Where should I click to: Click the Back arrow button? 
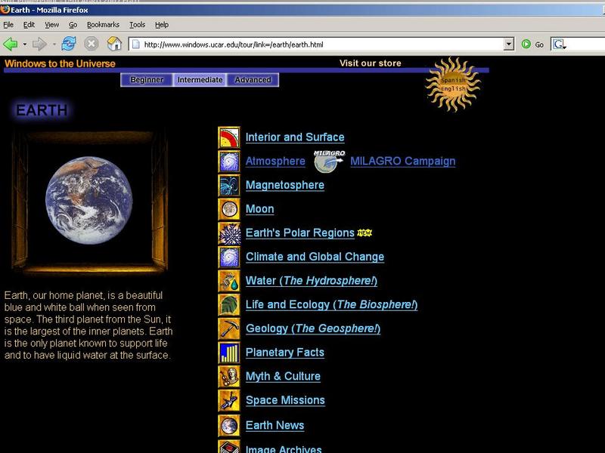[x=11, y=44]
